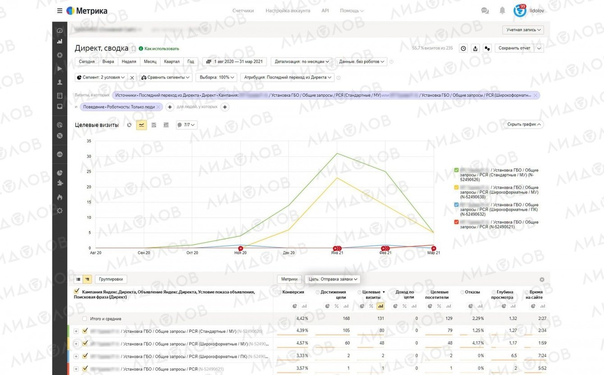Viewport: 604px width, 375px height.
Task: Switch chart to pie view
Action: click(x=129, y=125)
